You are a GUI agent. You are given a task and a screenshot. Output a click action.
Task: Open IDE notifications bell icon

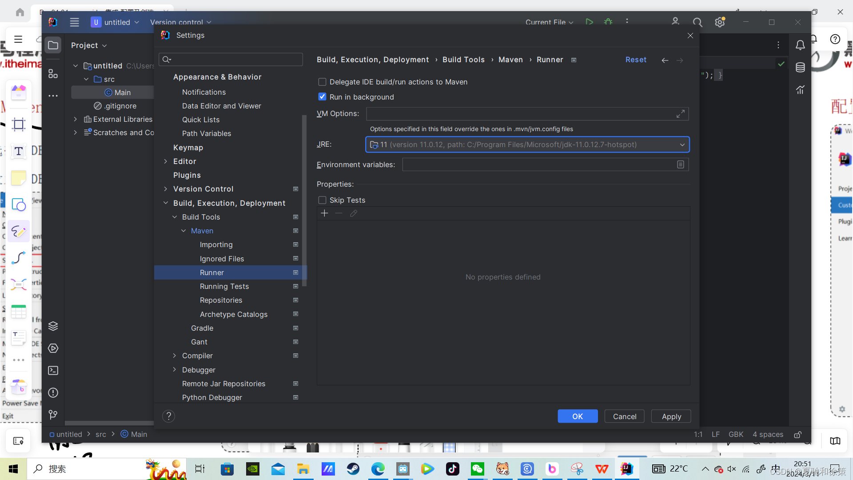[x=800, y=45]
